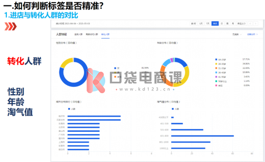Click the next period arrow in date bar
The image size is (265, 162).
click(x=256, y=23)
